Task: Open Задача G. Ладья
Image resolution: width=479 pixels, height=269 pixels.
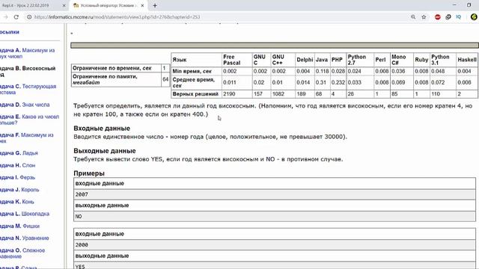Action: (x=19, y=153)
